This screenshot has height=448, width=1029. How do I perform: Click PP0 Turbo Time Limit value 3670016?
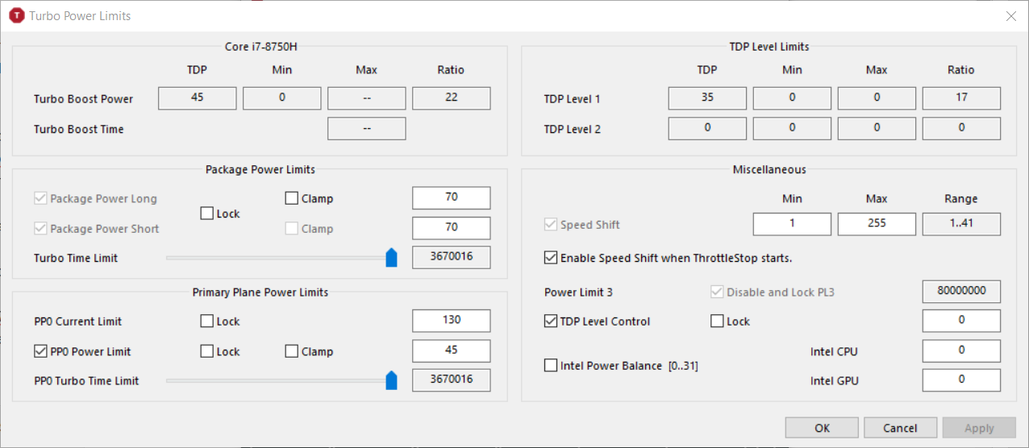coord(452,380)
